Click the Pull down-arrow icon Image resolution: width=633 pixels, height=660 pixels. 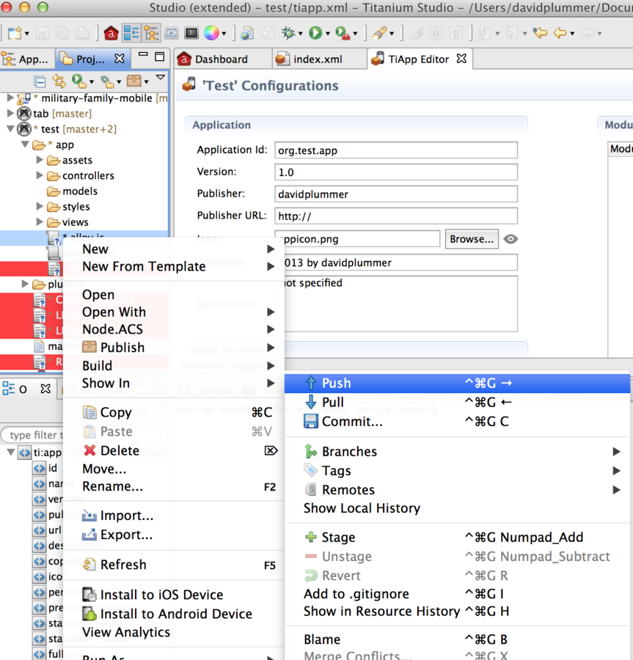(310, 402)
